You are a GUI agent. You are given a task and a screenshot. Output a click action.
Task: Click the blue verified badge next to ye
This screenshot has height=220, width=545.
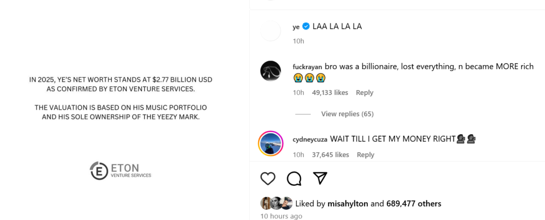tap(306, 27)
